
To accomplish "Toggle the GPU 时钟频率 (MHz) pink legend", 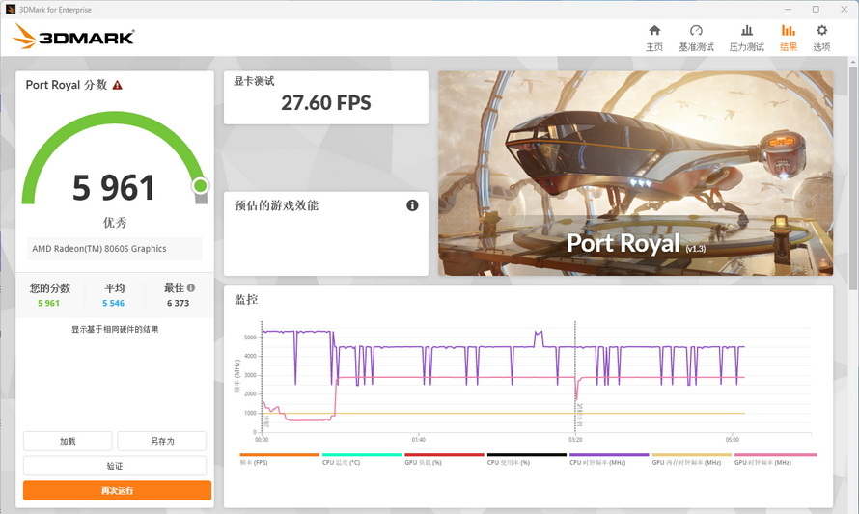I will (x=775, y=459).
